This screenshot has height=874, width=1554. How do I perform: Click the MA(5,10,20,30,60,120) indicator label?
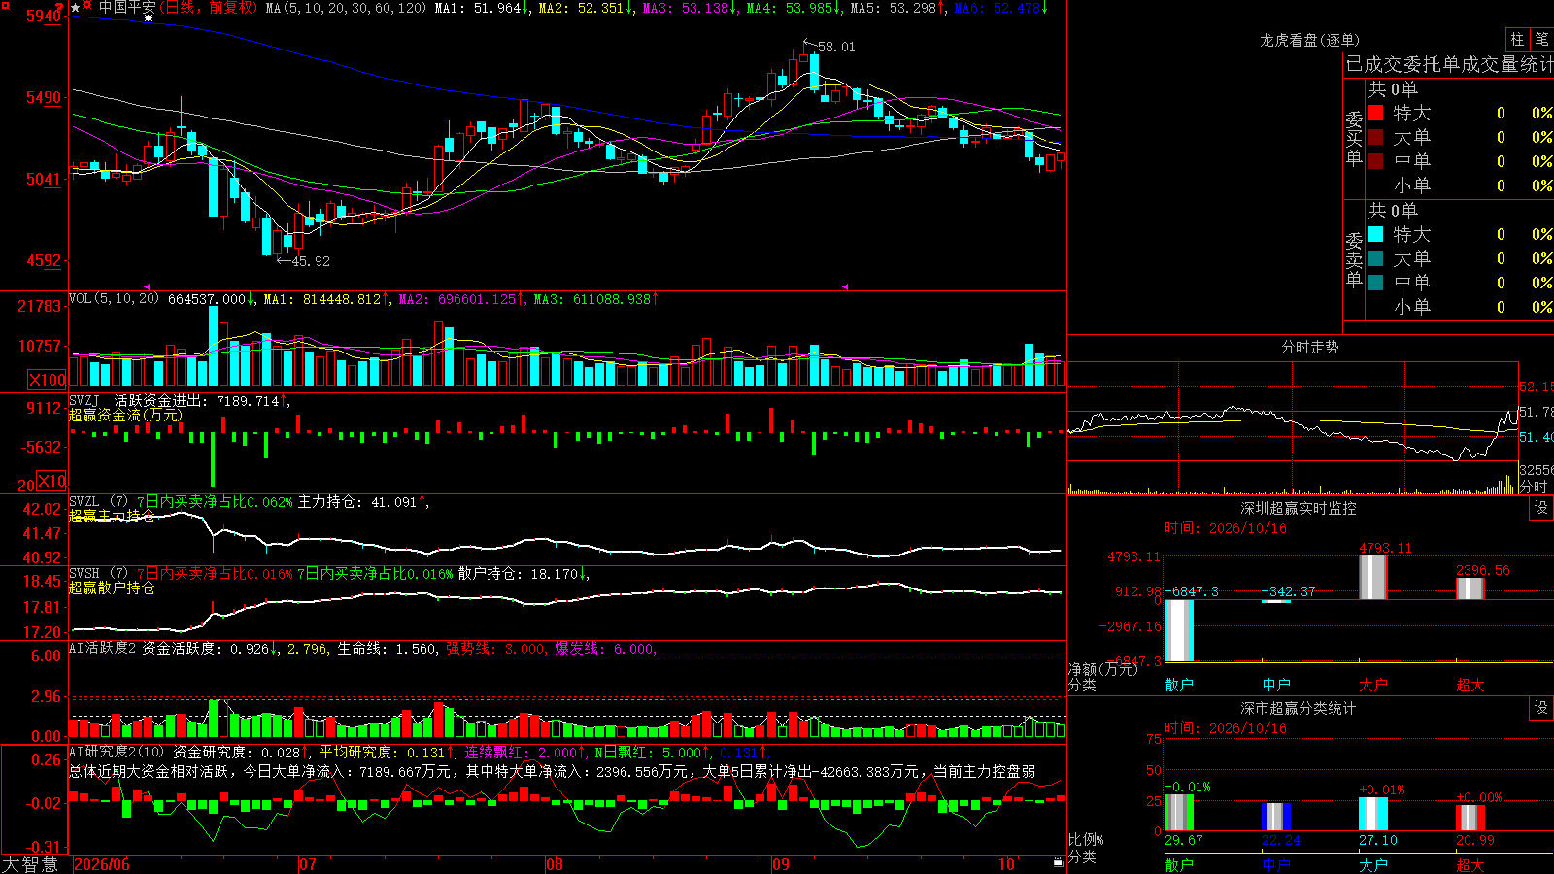click(346, 8)
